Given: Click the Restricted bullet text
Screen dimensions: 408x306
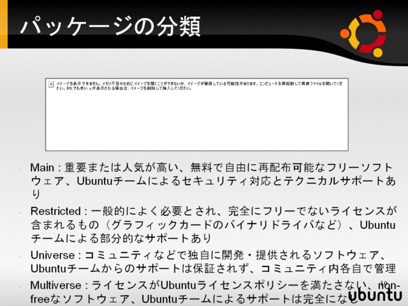Looking at the screenshot, I should click(x=214, y=224).
